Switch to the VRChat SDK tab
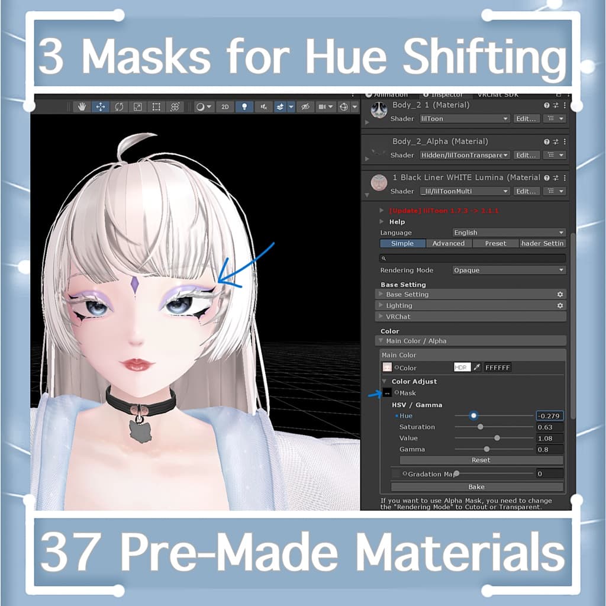 (x=498, y=95)
